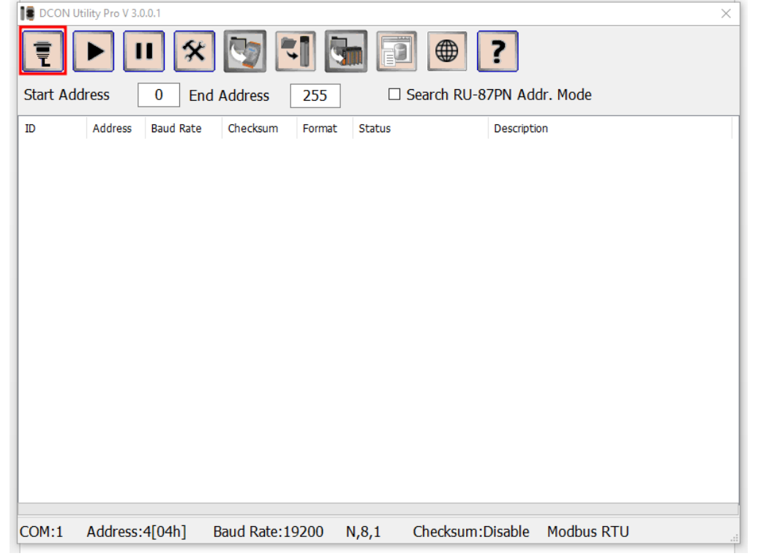Click the Format column header
Viewport: 758px width, 556px height.
pyautogui.click(x=325, y=129)
